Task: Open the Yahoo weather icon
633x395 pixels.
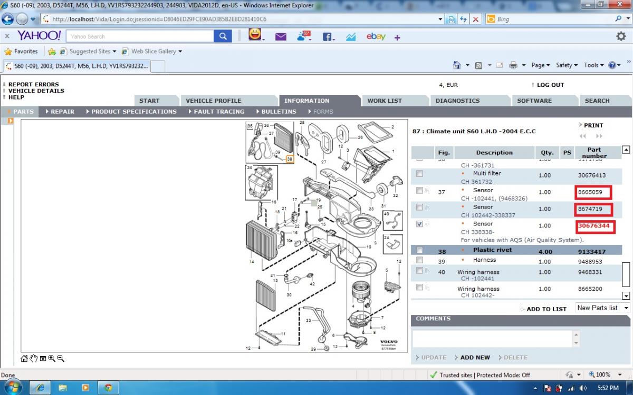Action: [x=304, y=36]
